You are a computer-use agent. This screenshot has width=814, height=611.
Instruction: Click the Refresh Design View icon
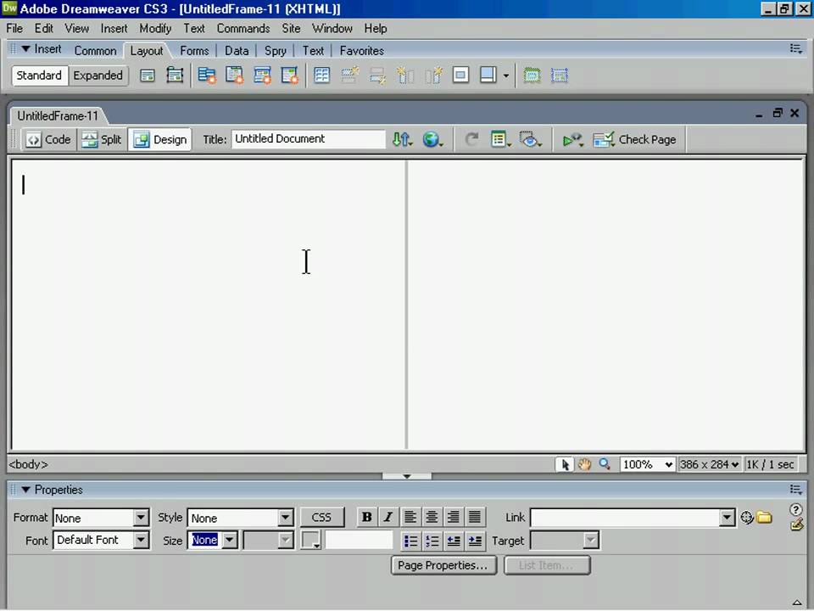click(x=471, y=139)
